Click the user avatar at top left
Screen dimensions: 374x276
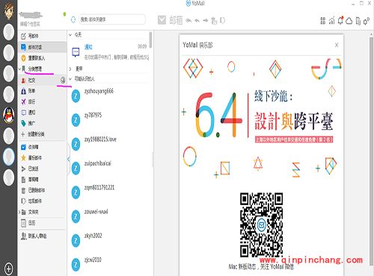click(x=9, y=10)
